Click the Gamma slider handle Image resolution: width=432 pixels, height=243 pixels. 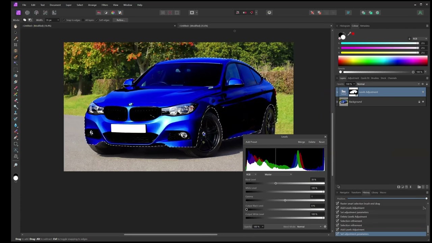pos(285,200)
